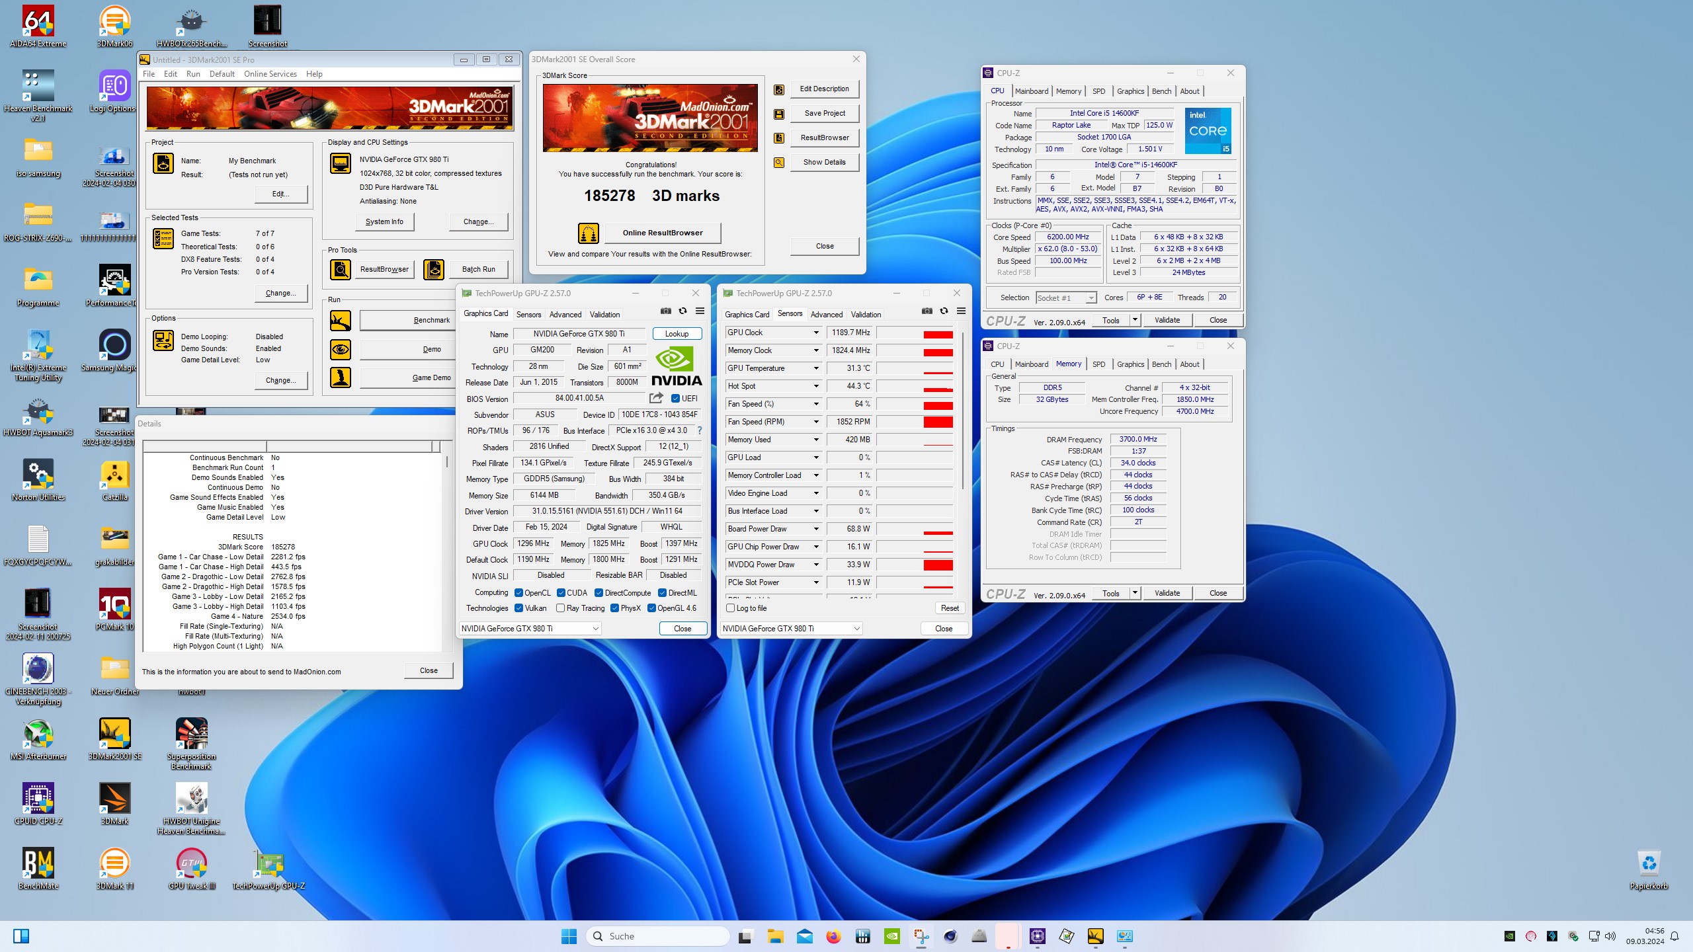Screen dimensions: 1693x952
Task: Toggle DirectCompute checkbox in GPU-Z
Action: tap(599, 593)
